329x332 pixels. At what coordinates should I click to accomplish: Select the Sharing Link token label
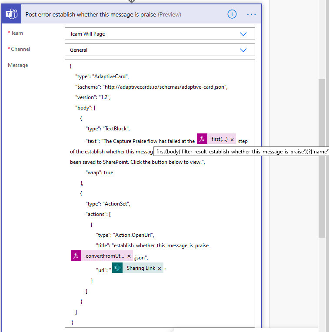pyautogui.click(x=141, y=268)
